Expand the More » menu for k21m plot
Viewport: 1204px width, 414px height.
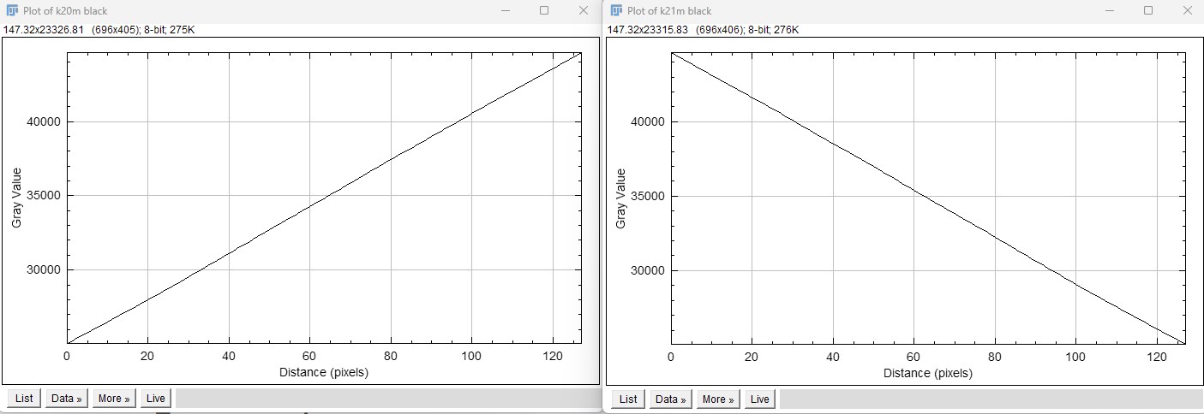click(x=718, y=399)
